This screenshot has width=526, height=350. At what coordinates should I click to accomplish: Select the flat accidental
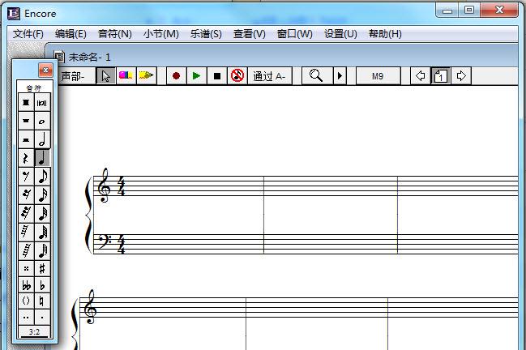coord(42,285)
